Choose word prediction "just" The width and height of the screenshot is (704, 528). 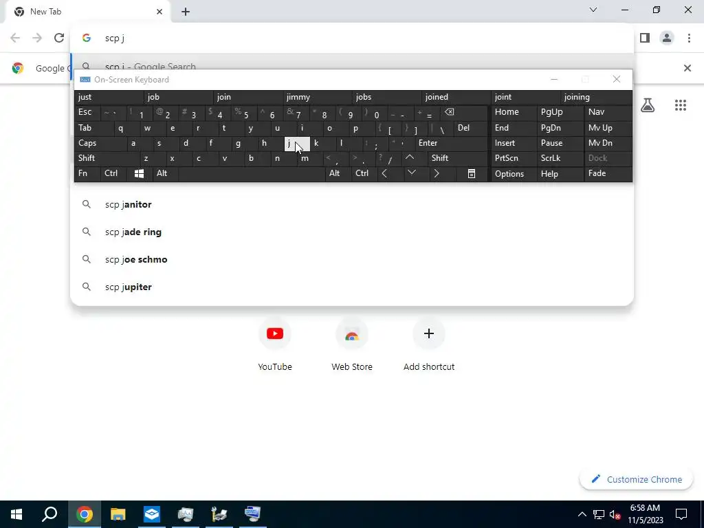pos(109,97)
